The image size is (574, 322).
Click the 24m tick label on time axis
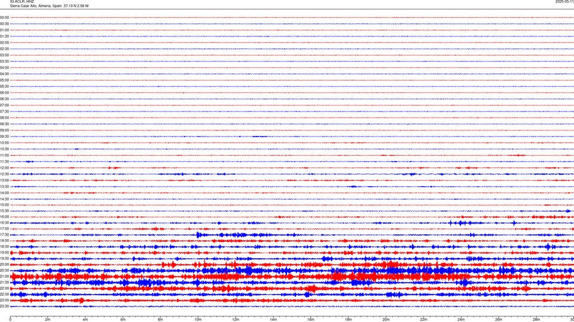(x=461, y=320)
